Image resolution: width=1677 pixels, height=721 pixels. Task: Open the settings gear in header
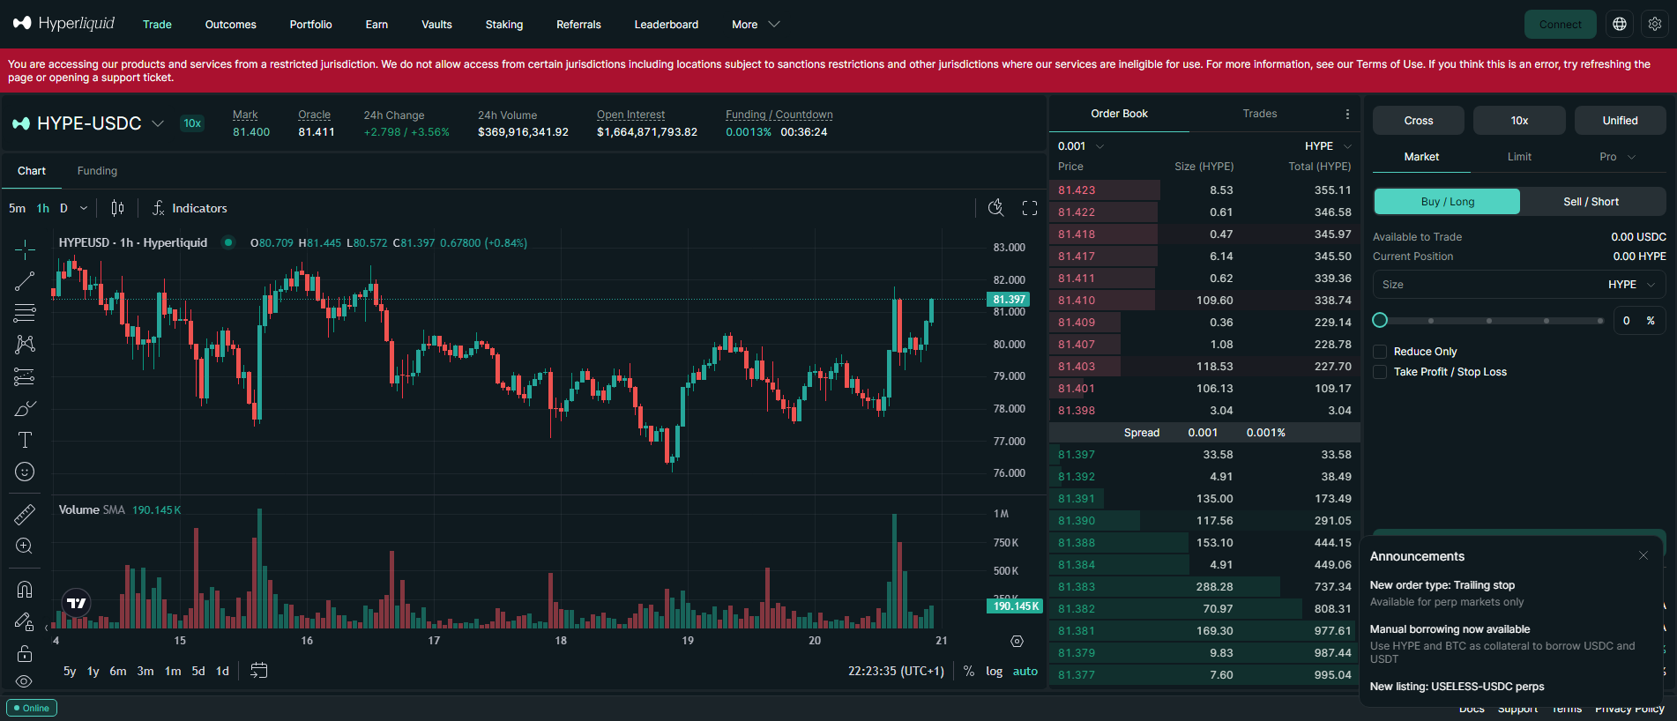click(x=1655, y=25)
